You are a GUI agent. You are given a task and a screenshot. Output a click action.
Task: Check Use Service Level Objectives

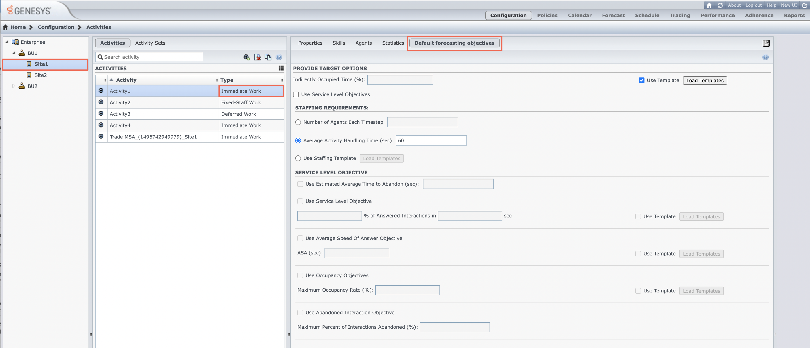point(296,94)
